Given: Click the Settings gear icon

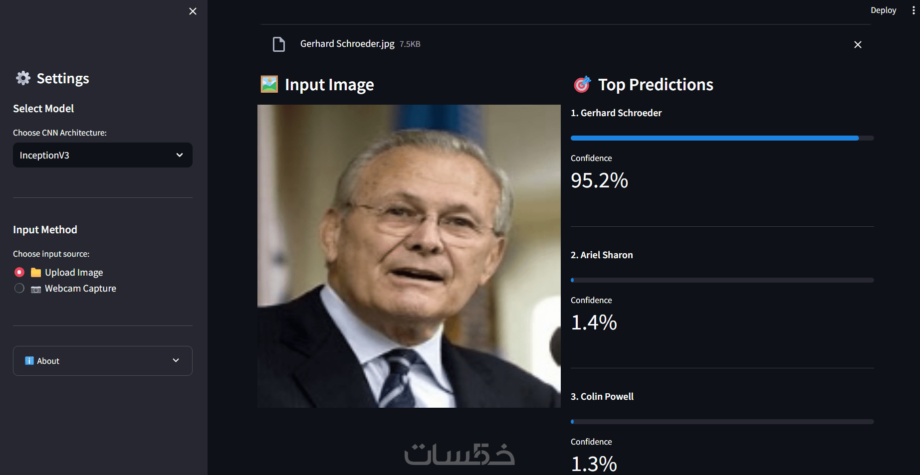Looking at the screenshot, I should 23,78.
